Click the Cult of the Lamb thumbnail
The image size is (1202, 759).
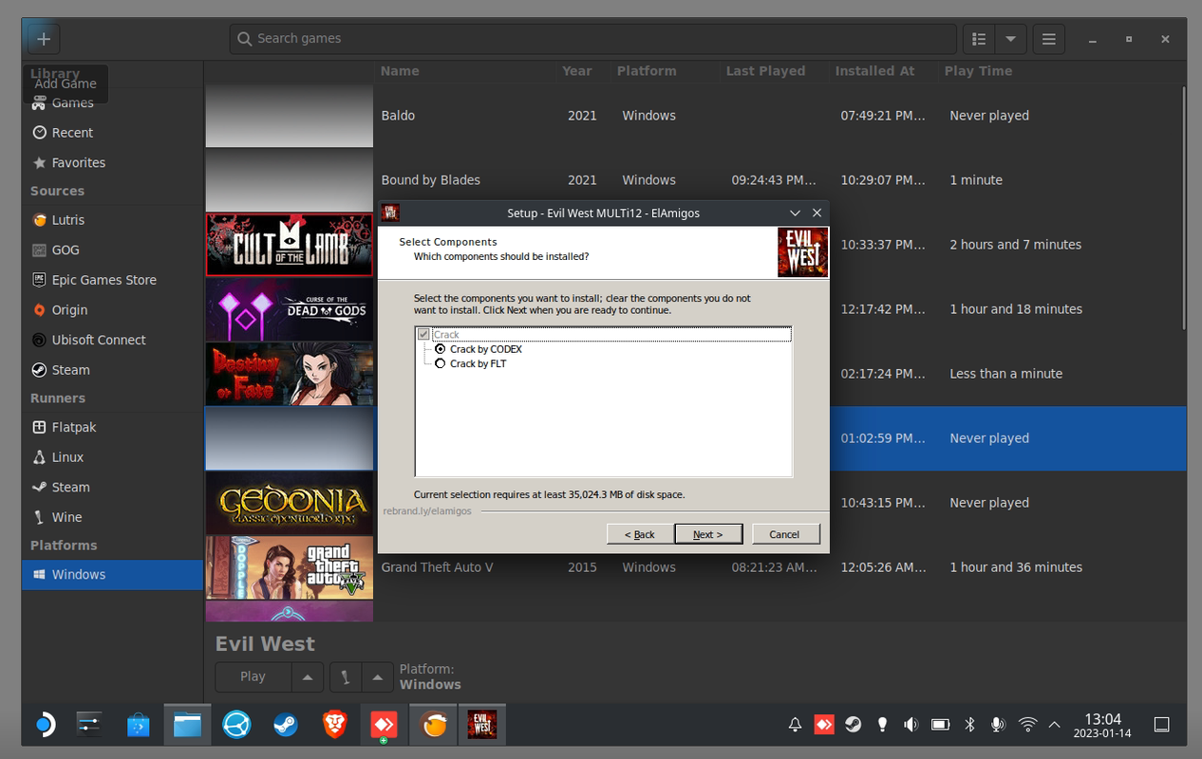click(290, 245)
